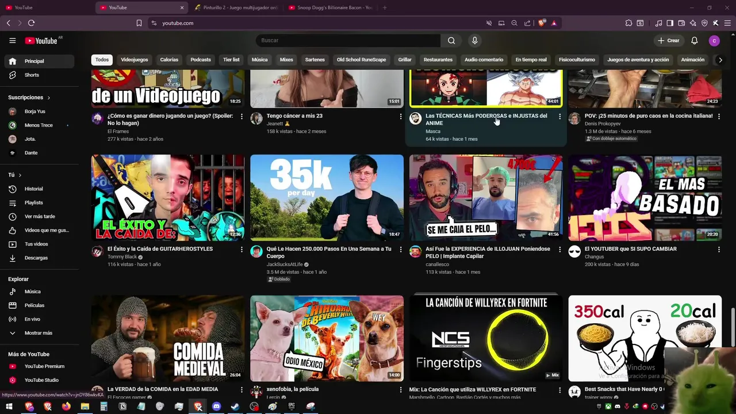This screenshot has height=414, width=736.
Task: Open Epic Games Launcher from taskbar
Action: tap(292, 407)
